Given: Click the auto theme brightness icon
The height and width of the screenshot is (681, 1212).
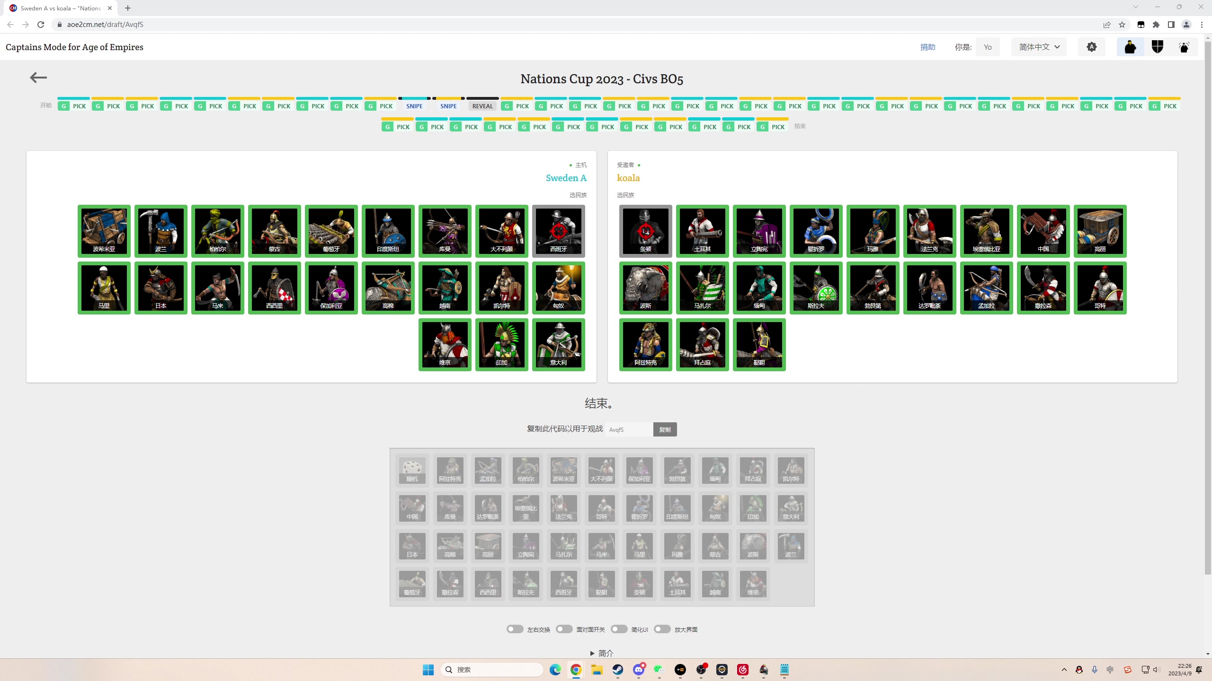Looking at the screenshot, I should click(1091, 47).
